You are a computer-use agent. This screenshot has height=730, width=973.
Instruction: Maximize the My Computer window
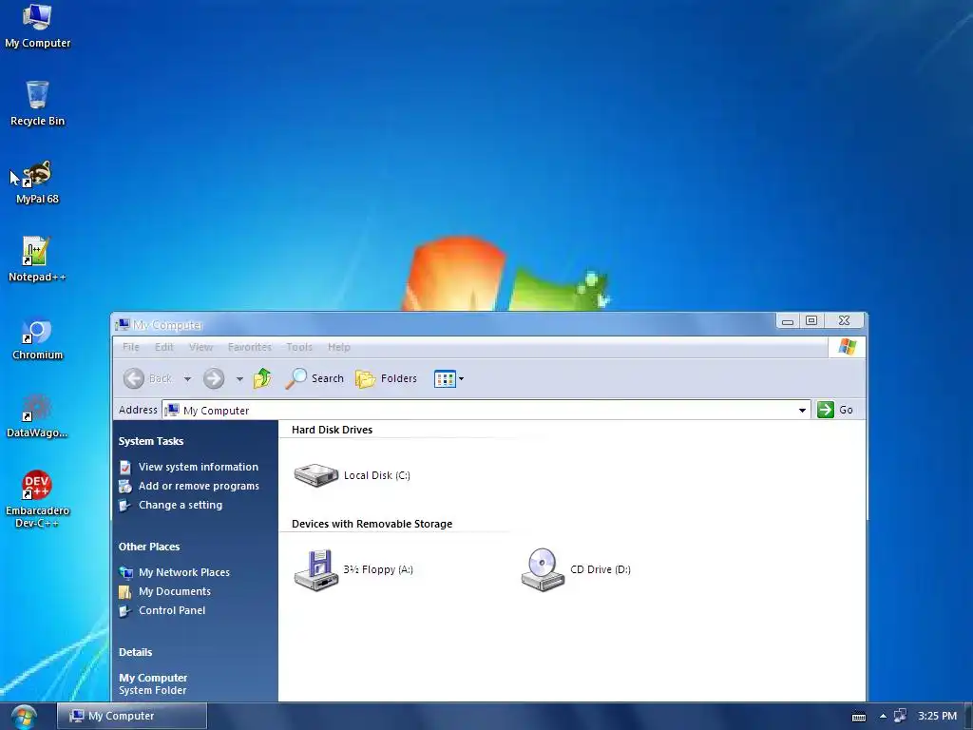[811, 321]
